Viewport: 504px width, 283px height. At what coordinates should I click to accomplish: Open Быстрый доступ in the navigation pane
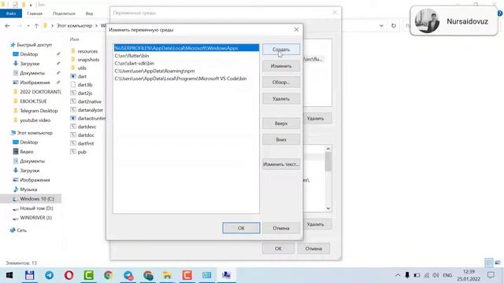(x=34, y=45)
